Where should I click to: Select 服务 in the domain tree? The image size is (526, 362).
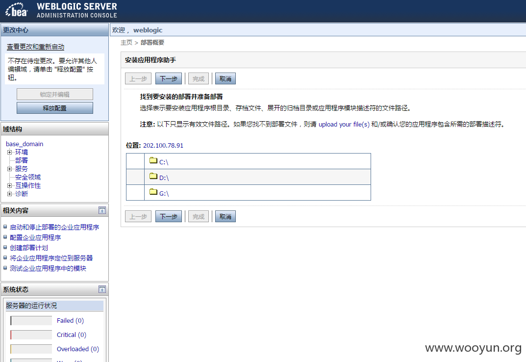22,169
